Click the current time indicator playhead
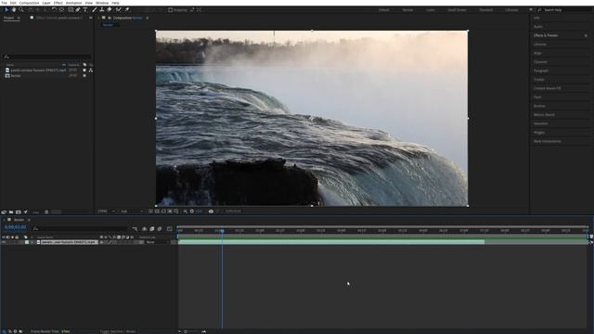The width and height of the screenshot is (594, 334). point(222,231)
